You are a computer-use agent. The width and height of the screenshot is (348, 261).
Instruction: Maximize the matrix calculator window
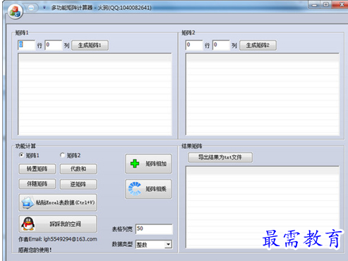point(326,5)
